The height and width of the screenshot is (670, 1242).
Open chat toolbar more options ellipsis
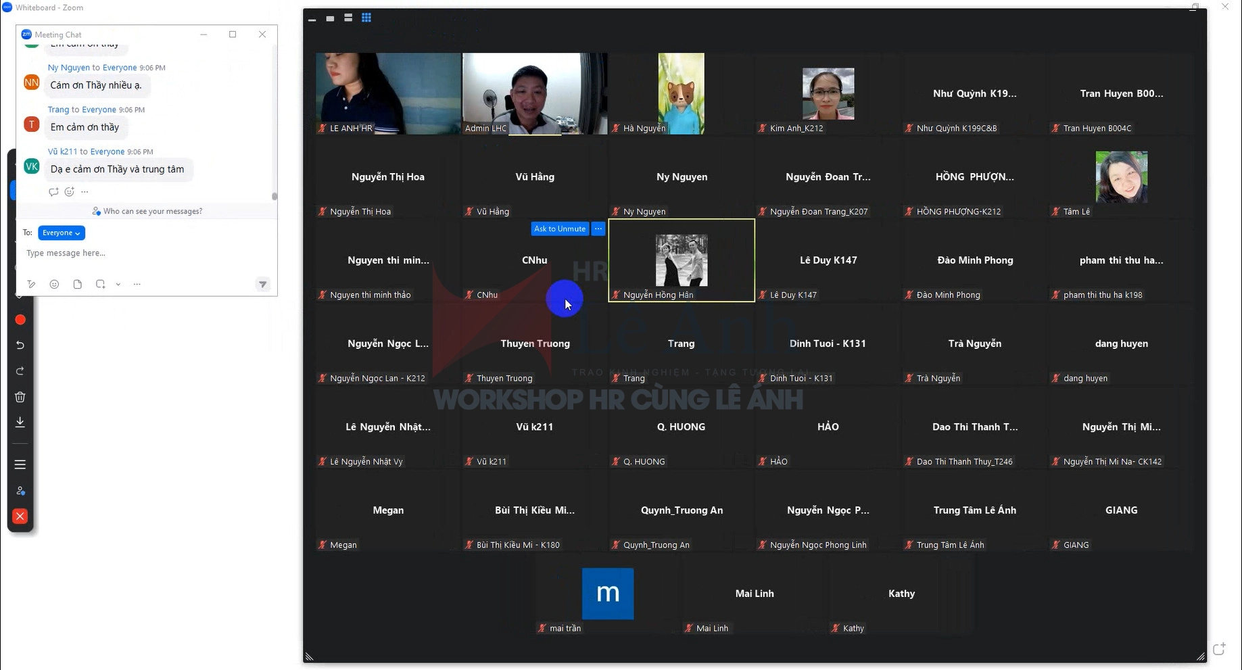point(137,285)
